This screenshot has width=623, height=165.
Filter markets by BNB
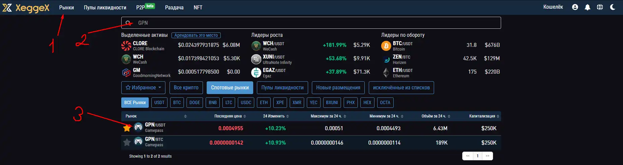(x=213, y=102)
